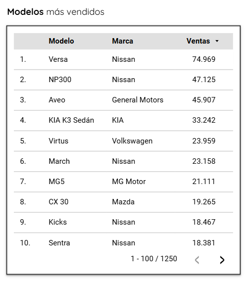Click the Kicks model row
247x284 pixels.
point(123,223)
